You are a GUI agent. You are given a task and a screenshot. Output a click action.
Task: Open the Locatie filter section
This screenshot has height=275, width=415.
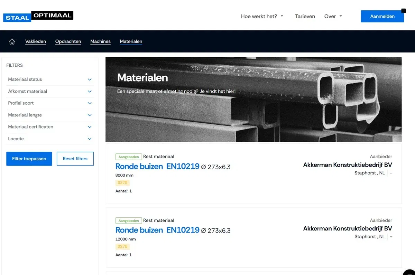(50, 139)
